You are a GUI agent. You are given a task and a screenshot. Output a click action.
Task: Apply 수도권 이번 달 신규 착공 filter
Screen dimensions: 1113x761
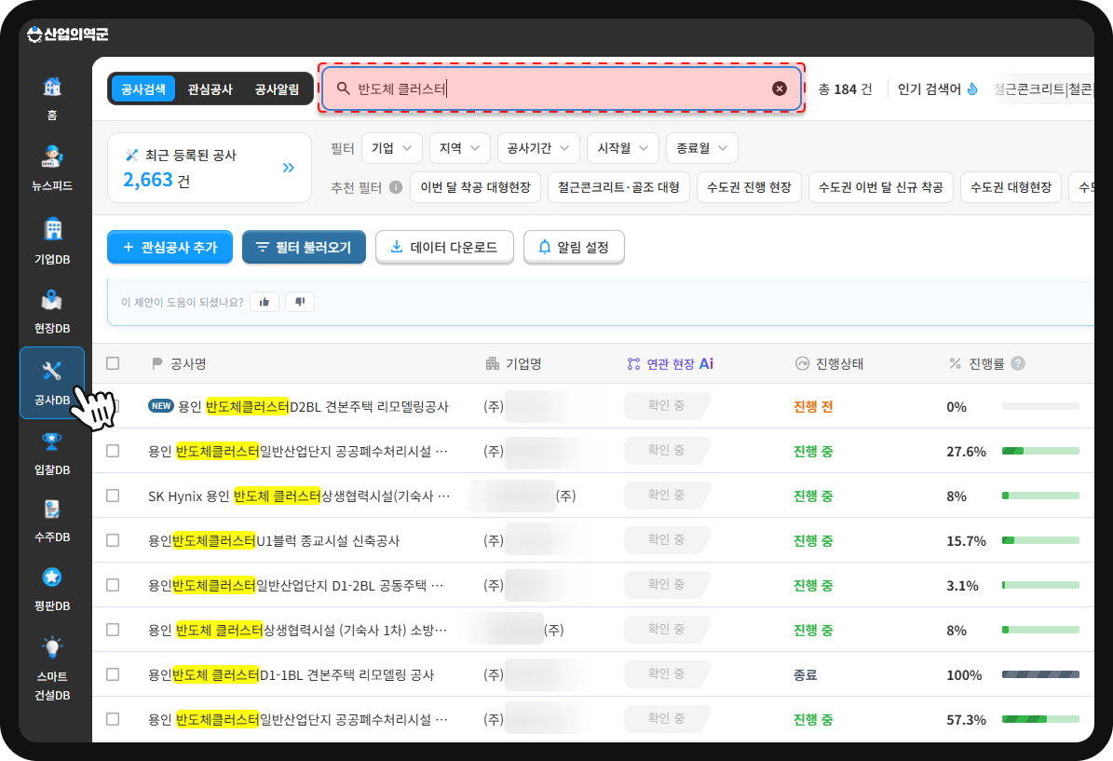[x=881, y=187]
